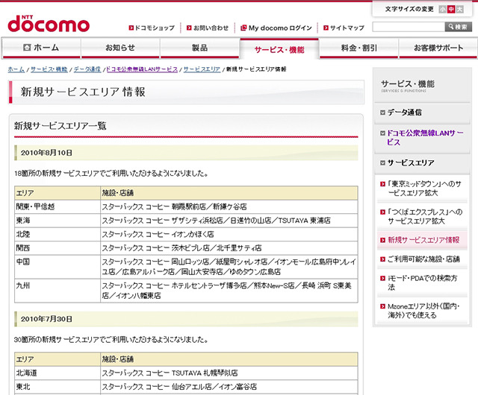The height and width of the screenshot is (395, 478).
Task: Click the イオンかほく店 store cell
Action: 229,234
